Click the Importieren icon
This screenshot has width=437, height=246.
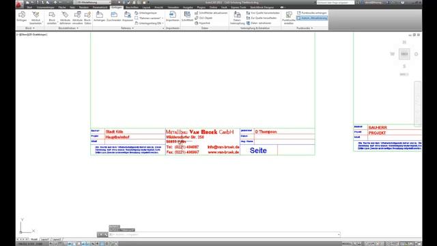[173, 16]
